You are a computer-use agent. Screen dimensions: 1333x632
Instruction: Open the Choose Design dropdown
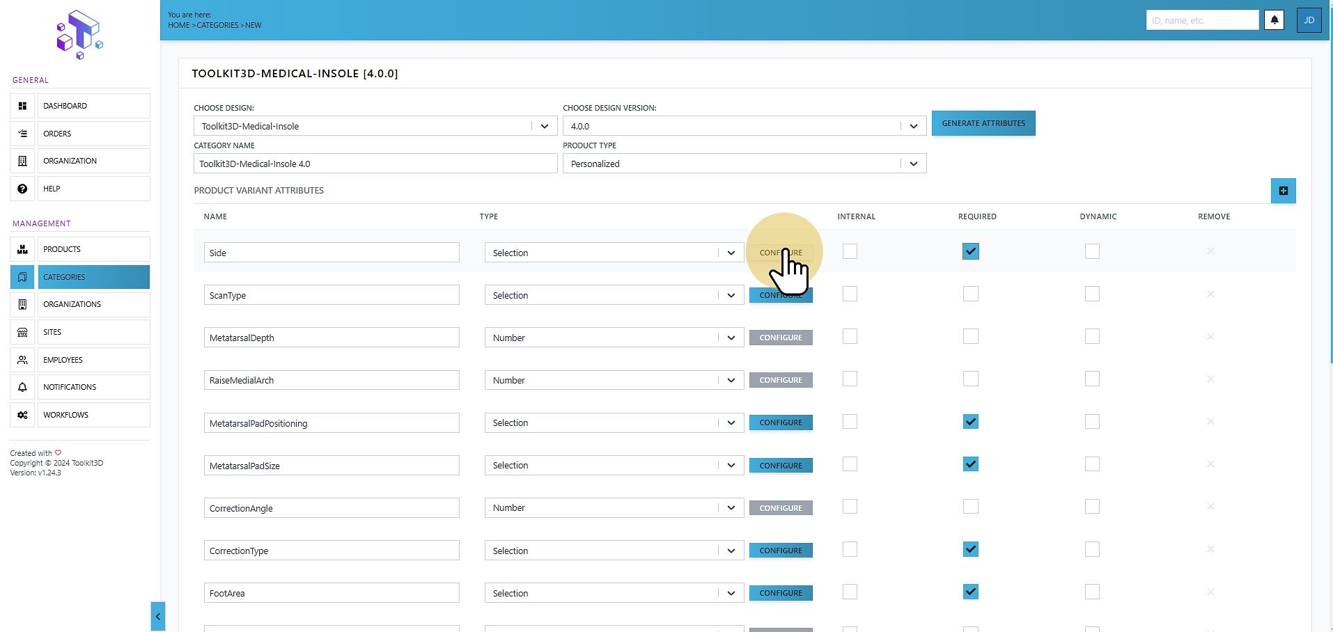click(x=375, y=126)
